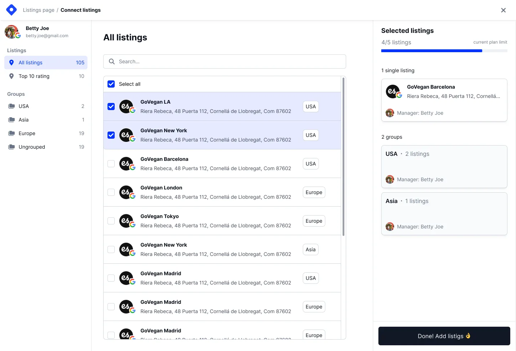The image size is (516, 351).
Task: Open the Listings page breadcrumb link
Action: click(x=38, y=10)
